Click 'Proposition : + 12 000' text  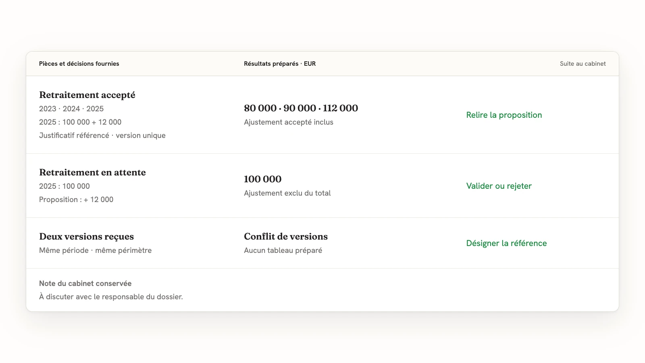76,200
